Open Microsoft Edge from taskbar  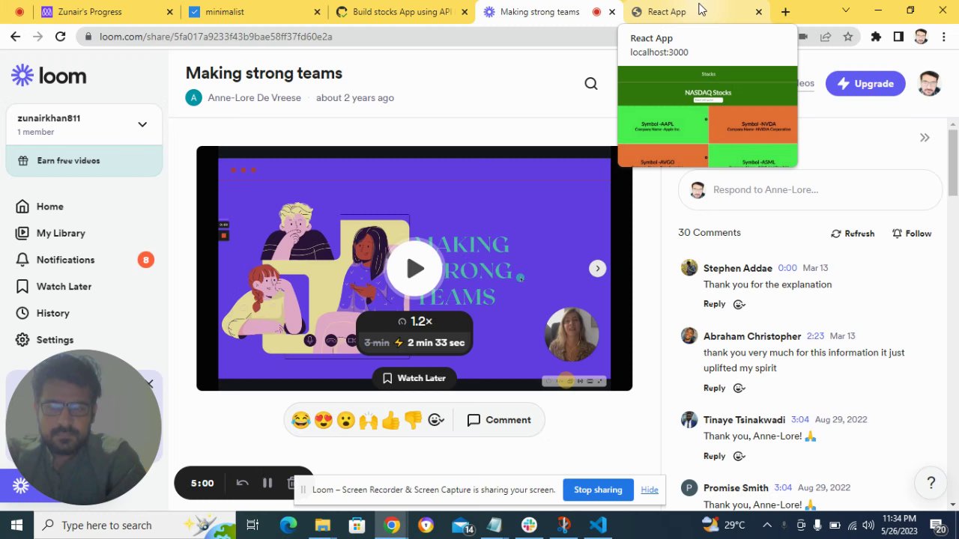[288, 525]
